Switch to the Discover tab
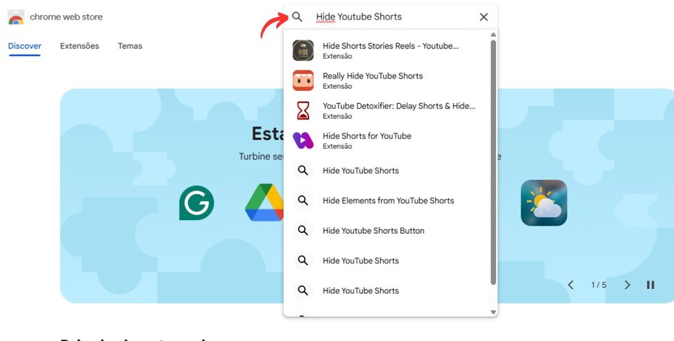 click(25, 46)
